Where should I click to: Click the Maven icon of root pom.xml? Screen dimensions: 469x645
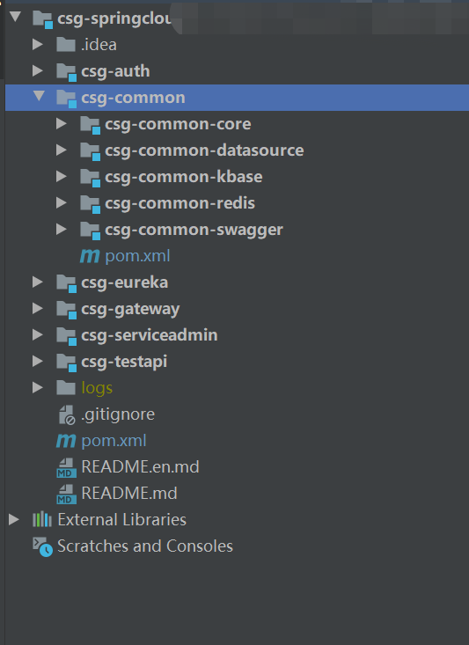click(x=66, y=441)
